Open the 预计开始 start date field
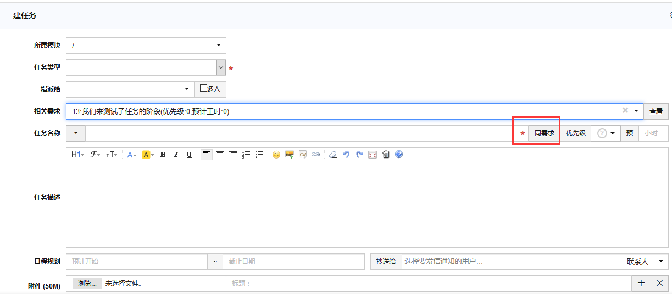Viewport: 672px width, 294px height. 137,262
